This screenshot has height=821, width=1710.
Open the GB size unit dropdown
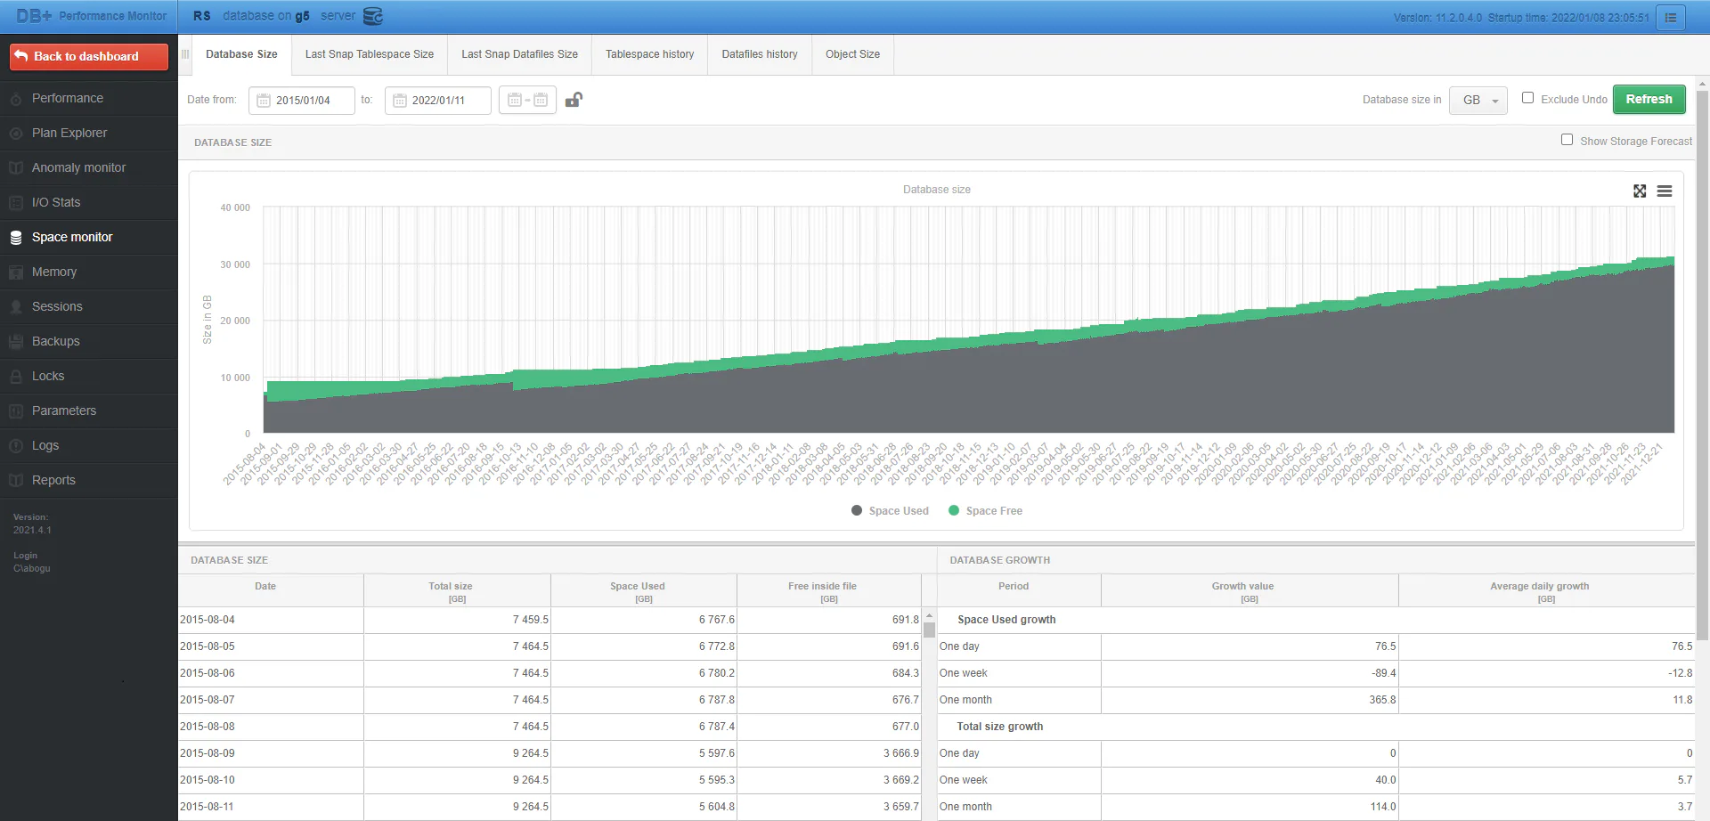coord(1478,101)
